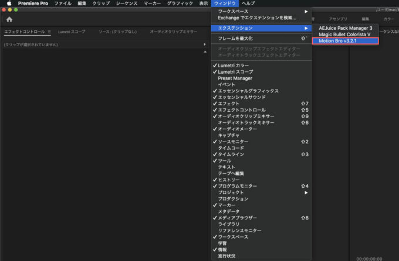Switch to ソース:(クリップなし) tab

point(118,32)
